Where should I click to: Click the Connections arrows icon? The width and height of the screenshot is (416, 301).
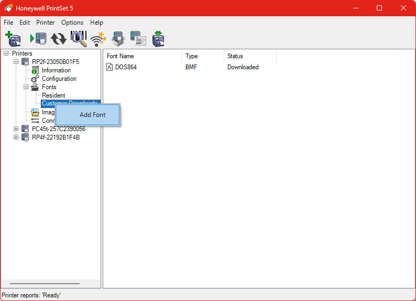pos(35,121)
